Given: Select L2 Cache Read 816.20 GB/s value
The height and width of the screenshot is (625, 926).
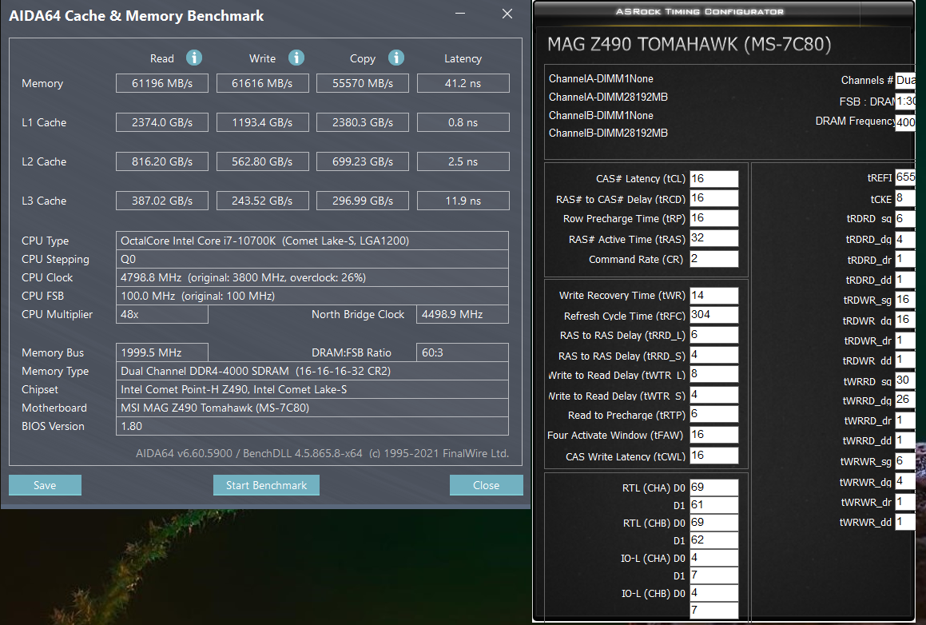Looking at the screenshot, I should (x=162, y=161).
